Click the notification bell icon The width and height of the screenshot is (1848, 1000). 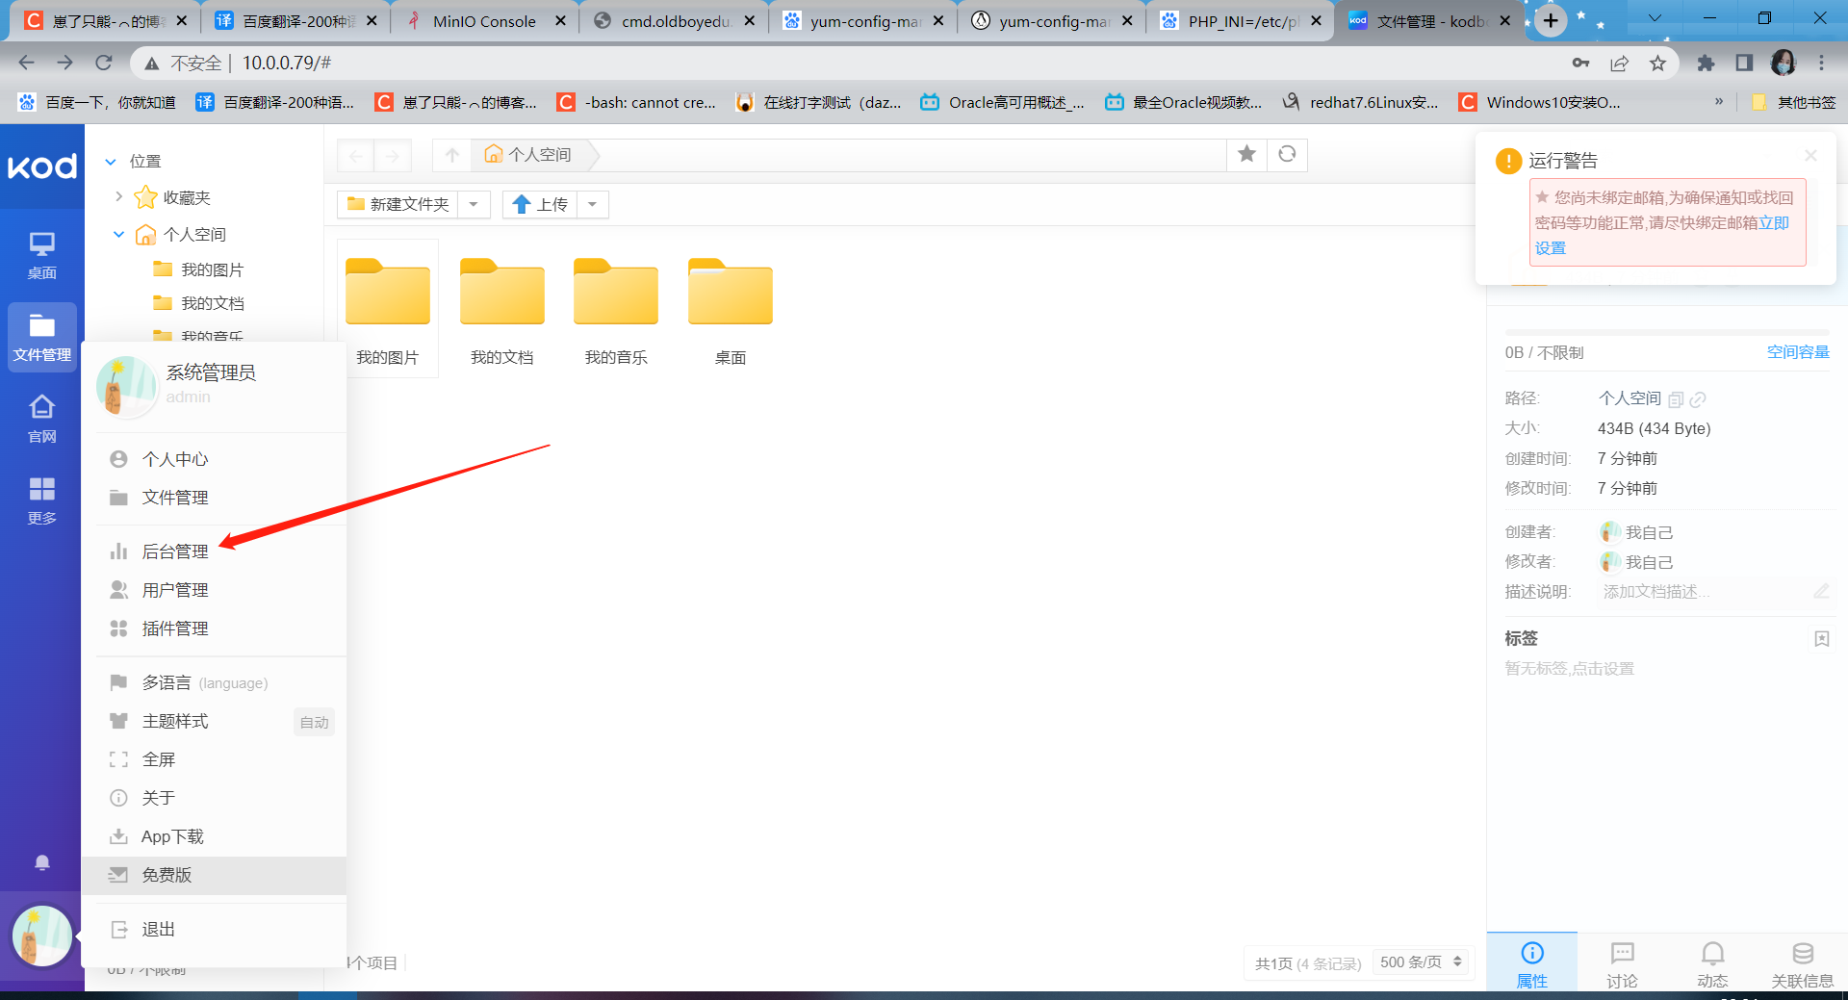coord(41,862)
